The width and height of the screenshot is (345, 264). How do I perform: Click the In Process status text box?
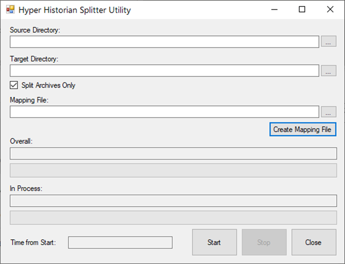pos(173,201)
